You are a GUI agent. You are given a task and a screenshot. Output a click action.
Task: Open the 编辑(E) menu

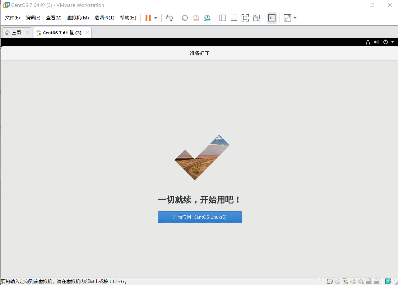tap(33, 18)
